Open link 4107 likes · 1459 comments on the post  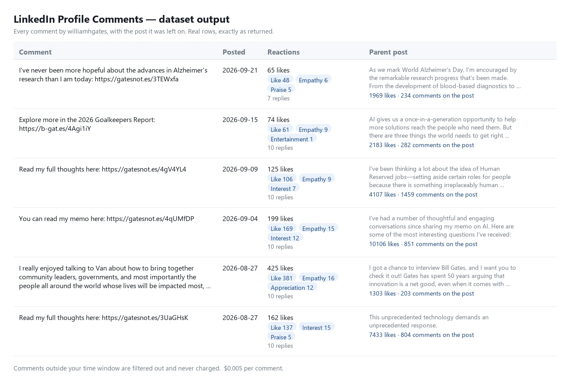pos(423,195)
